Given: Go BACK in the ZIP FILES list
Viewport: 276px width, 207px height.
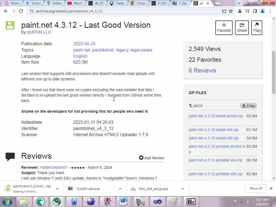Looking at the screenshot, I should click(196, 106).
